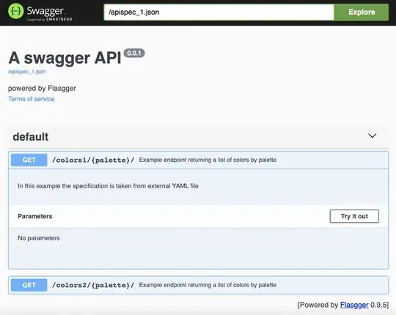Click the Swagger wordmark text in header

(45, 11)
